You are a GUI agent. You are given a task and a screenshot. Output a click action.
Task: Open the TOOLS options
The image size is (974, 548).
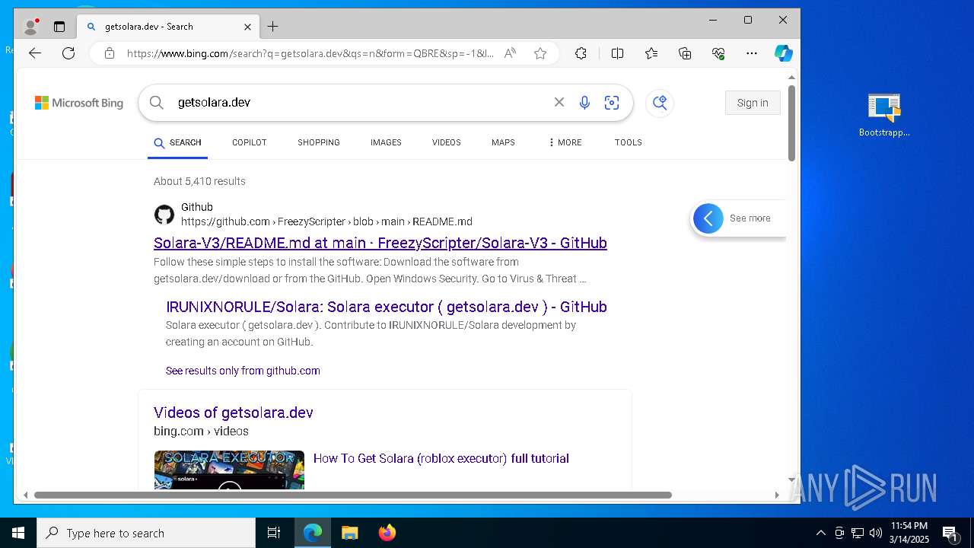(629, 142)
